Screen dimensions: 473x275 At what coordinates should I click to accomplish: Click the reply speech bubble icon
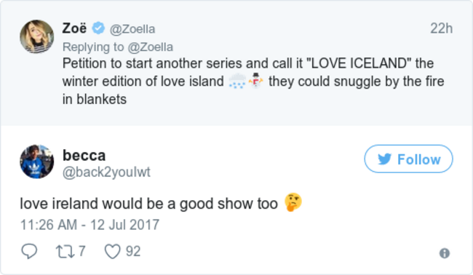pos(29,251)
